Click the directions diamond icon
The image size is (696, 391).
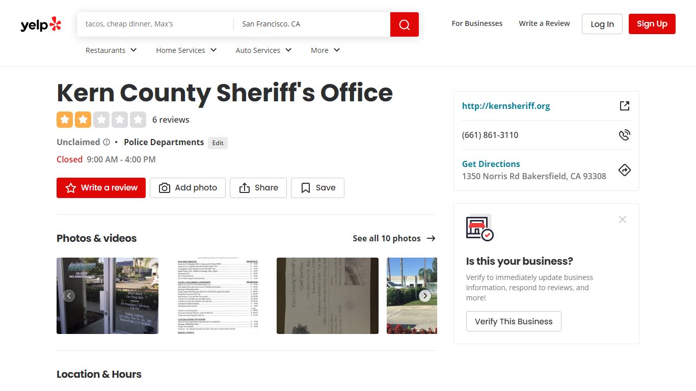625,170
